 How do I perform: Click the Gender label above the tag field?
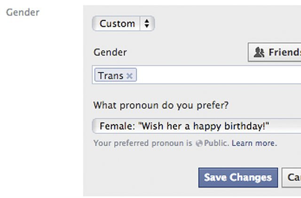[x=110, y=52]
